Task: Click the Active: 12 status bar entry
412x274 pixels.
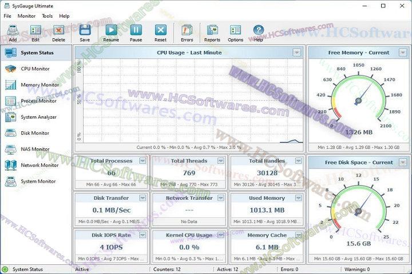Action: coord(228,269)
